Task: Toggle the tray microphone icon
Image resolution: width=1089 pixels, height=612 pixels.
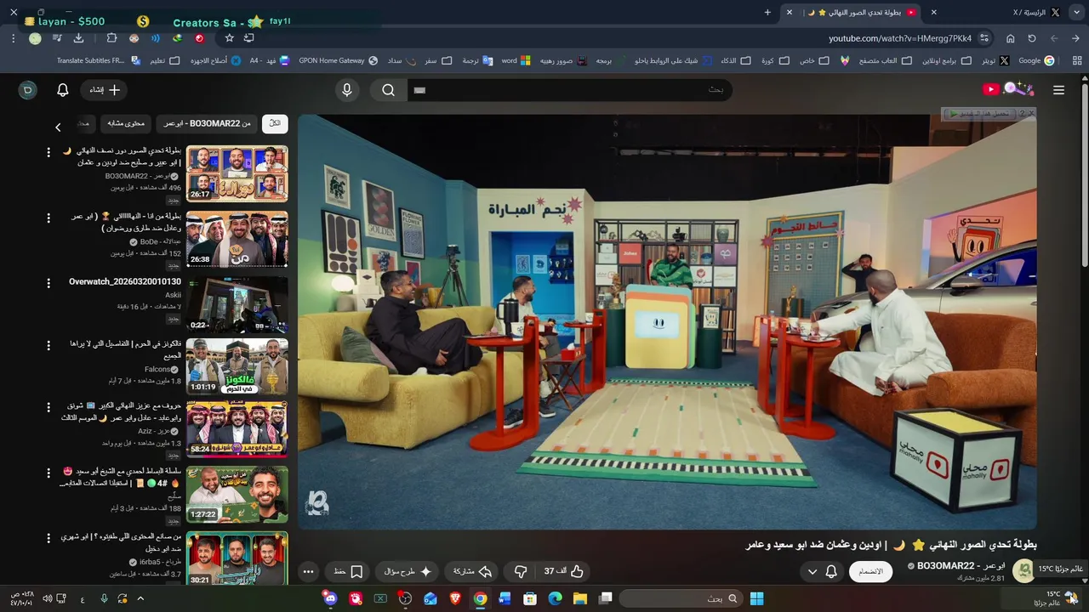Action: click(104, 598)
